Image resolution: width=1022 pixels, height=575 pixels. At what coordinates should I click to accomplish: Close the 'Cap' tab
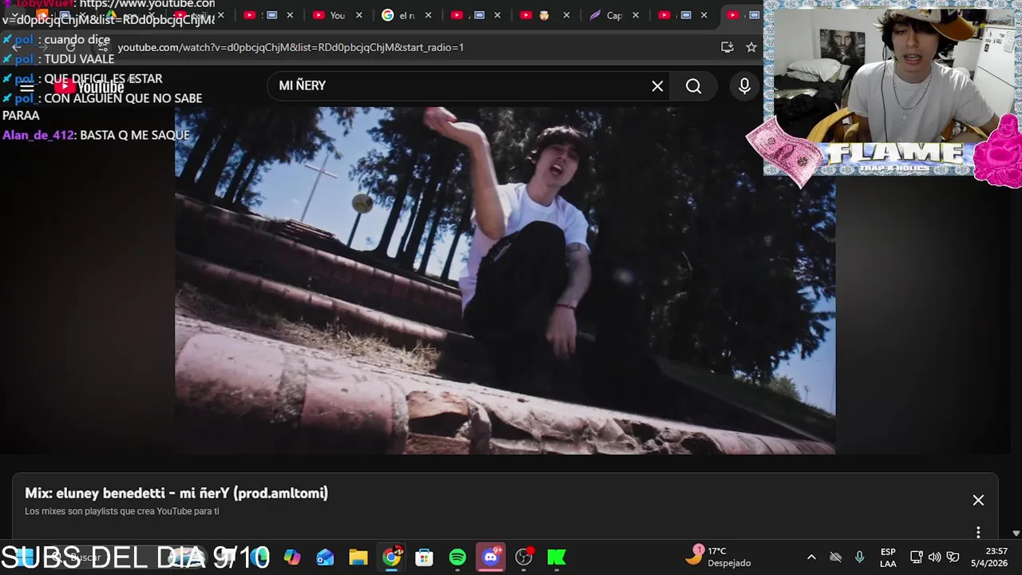(636, 15)
